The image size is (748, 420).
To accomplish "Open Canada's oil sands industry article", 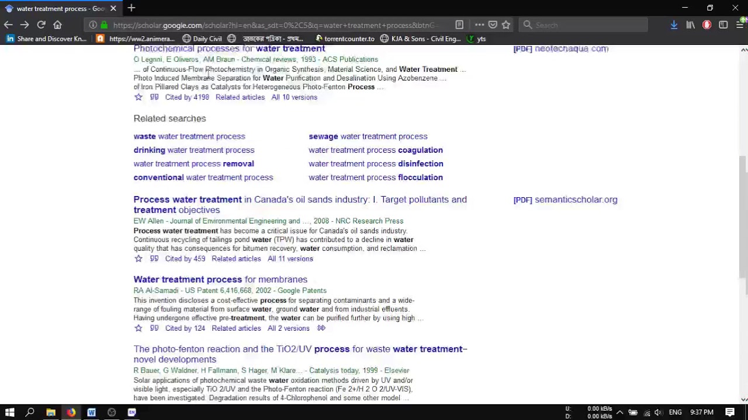I will click(x=300, y=205).
